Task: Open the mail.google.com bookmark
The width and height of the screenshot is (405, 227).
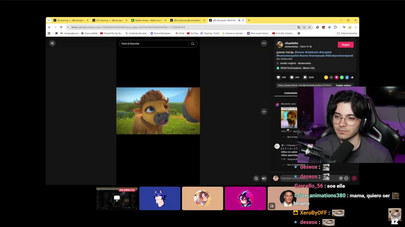Action: tap(69, 33)
